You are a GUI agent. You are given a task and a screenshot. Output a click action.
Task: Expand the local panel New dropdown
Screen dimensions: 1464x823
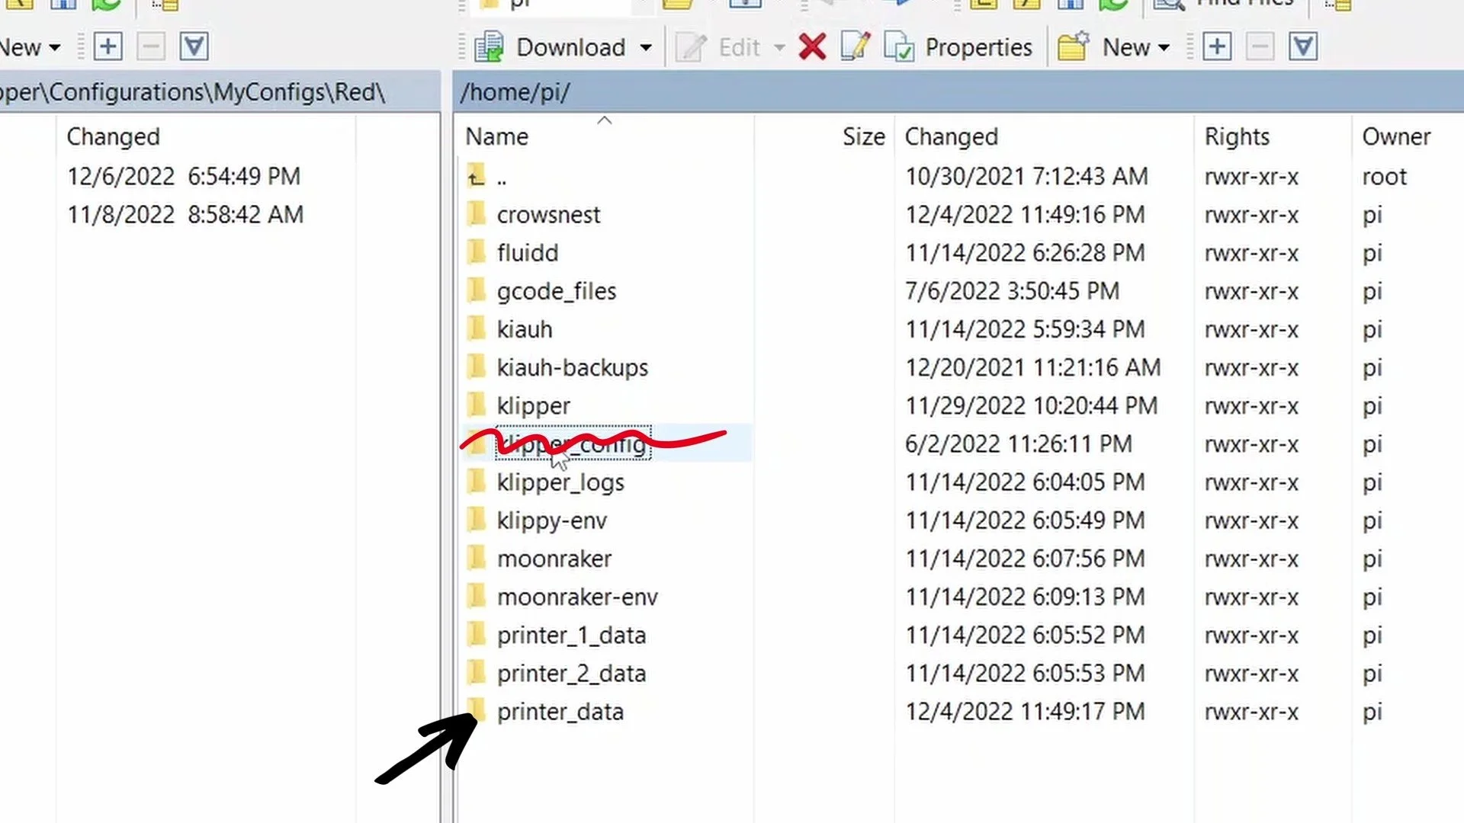(54, 47)
